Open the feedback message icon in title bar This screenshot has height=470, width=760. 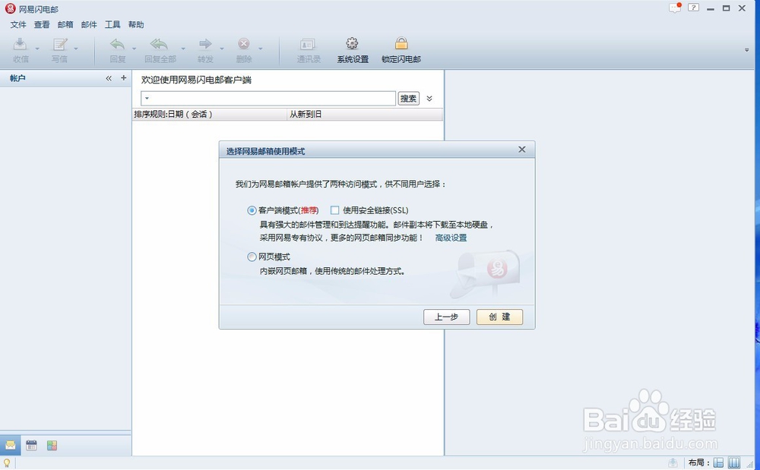click(675, 8)
